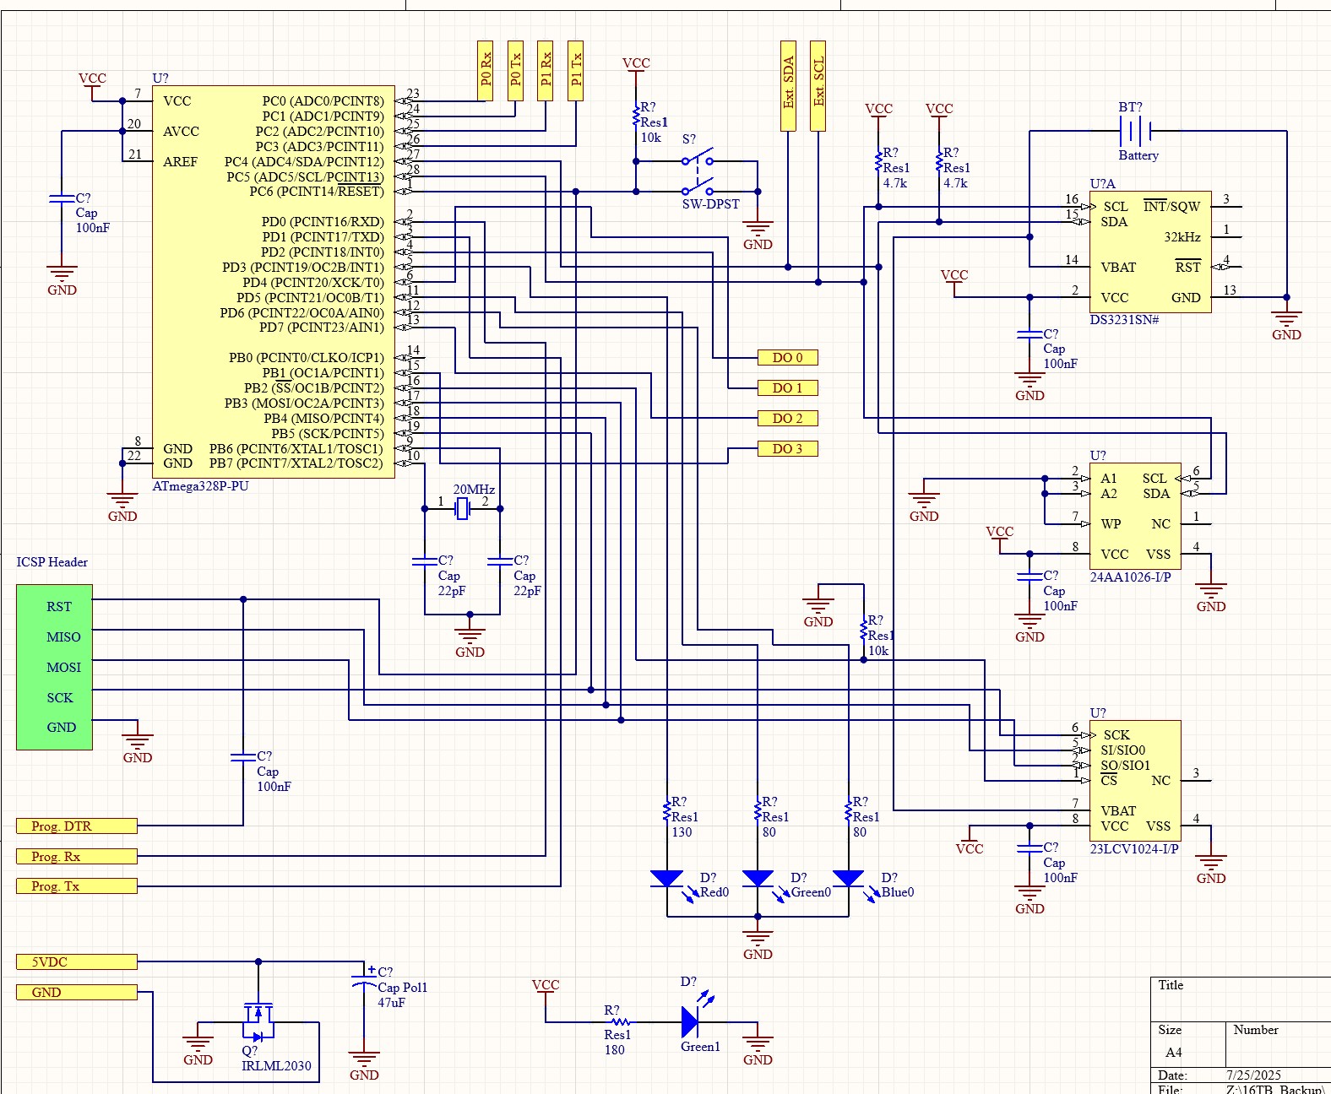1331x1094 pixels.
Task: Select the Prog. DTR port
Action: (77, 826)
